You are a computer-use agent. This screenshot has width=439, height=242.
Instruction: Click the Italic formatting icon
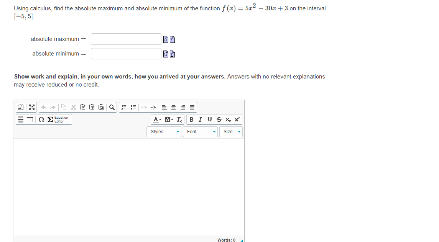tap(200, 119)
